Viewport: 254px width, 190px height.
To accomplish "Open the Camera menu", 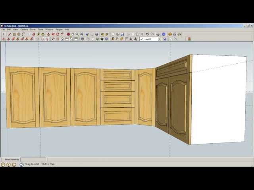I will (x=24, y=30).
